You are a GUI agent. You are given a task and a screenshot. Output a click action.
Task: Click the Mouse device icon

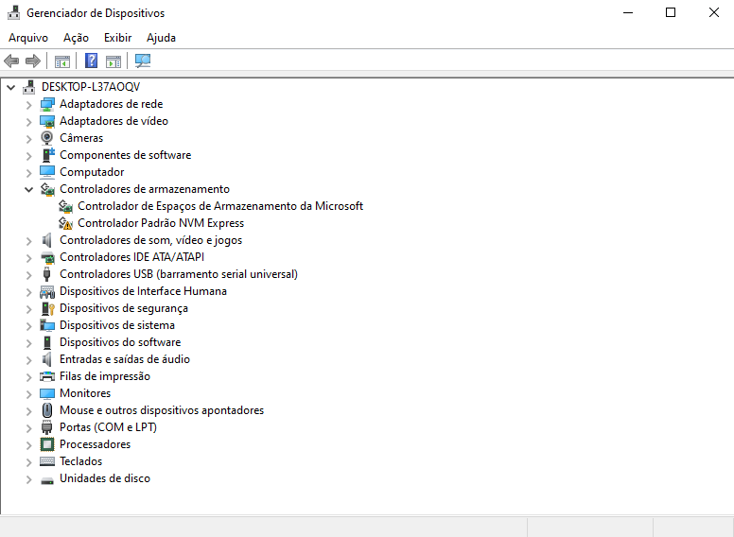(46, 410)
